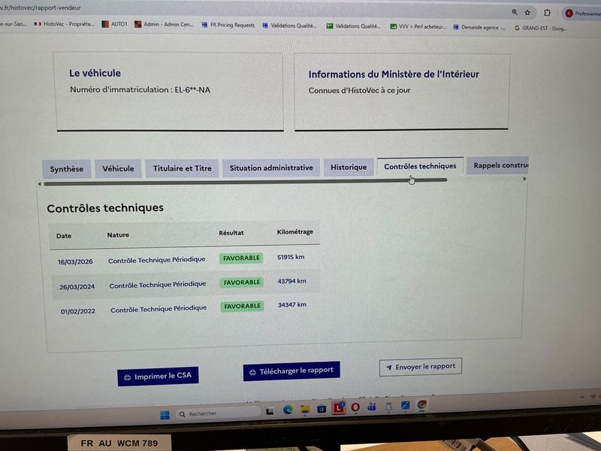The height and width of the screenshot is (451, 601).
Task: Open the Synthèse tab
Action: 66,169
